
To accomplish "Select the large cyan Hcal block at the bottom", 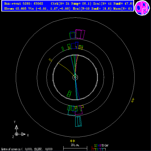I will click(x=78, y=122).
